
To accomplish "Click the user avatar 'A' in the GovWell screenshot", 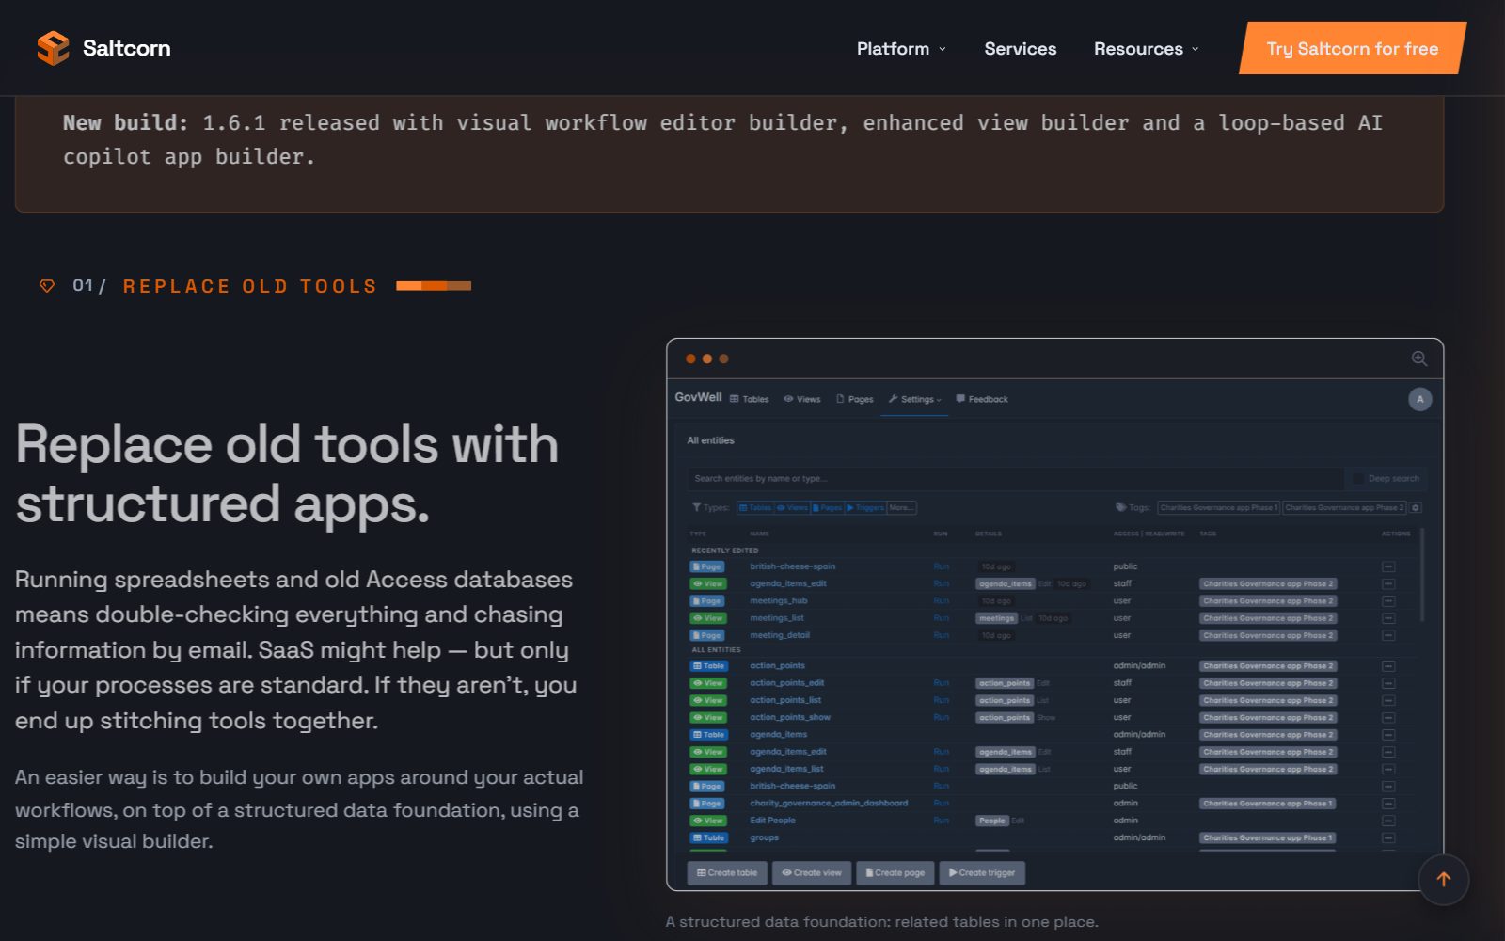I will [1420, 399].
